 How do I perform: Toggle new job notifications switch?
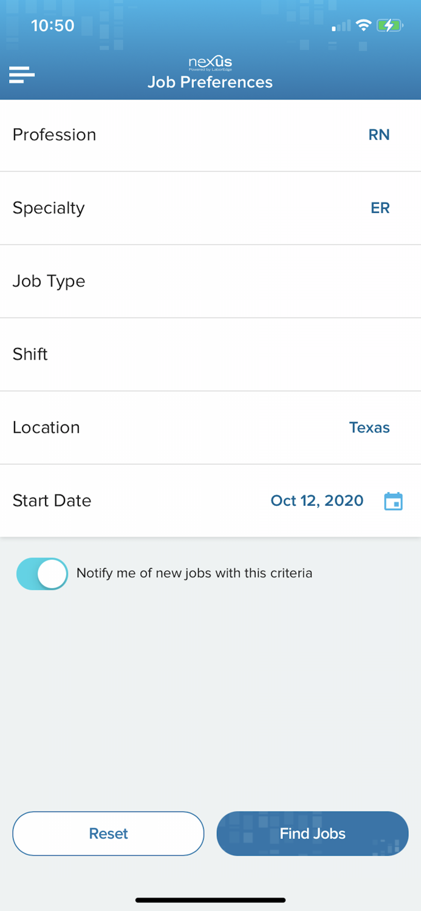[42, 574]
